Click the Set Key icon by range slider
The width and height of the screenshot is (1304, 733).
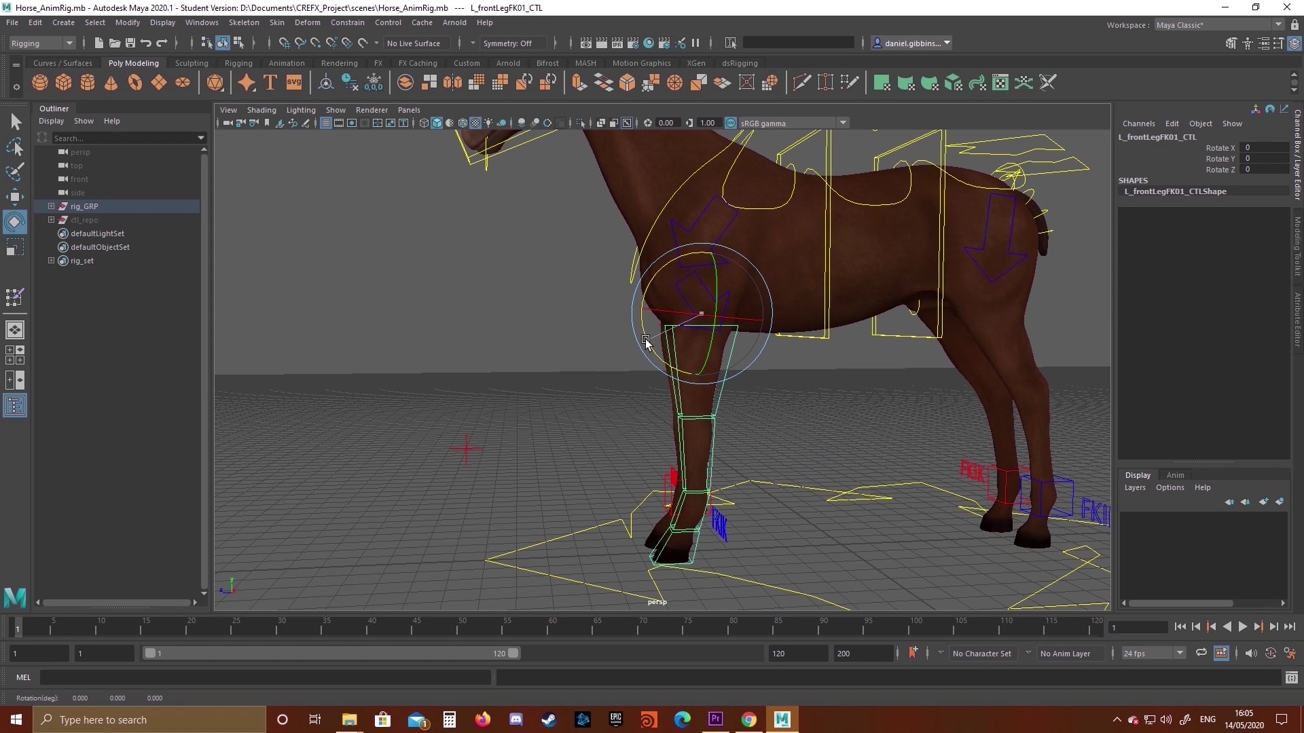click(x=913, y=653)
